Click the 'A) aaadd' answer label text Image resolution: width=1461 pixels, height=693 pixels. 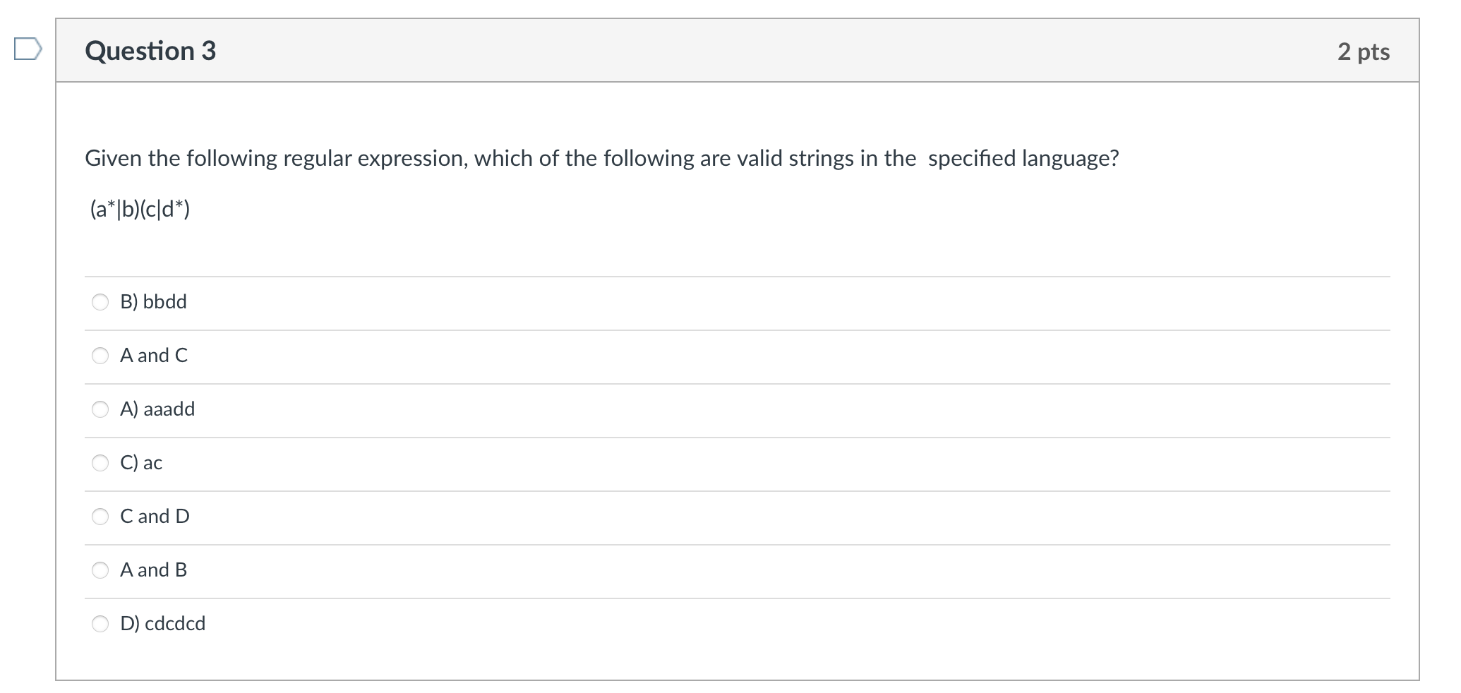click(x=157, y=409)
